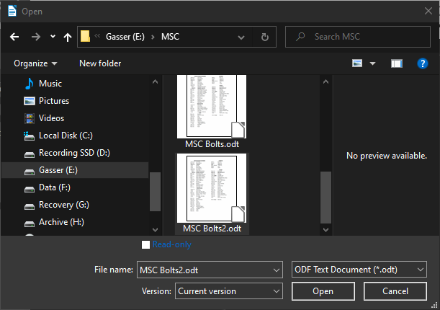440x310 pixels.
Task: Select Recording SSD (D:) drive
Action: pos(73,153)
